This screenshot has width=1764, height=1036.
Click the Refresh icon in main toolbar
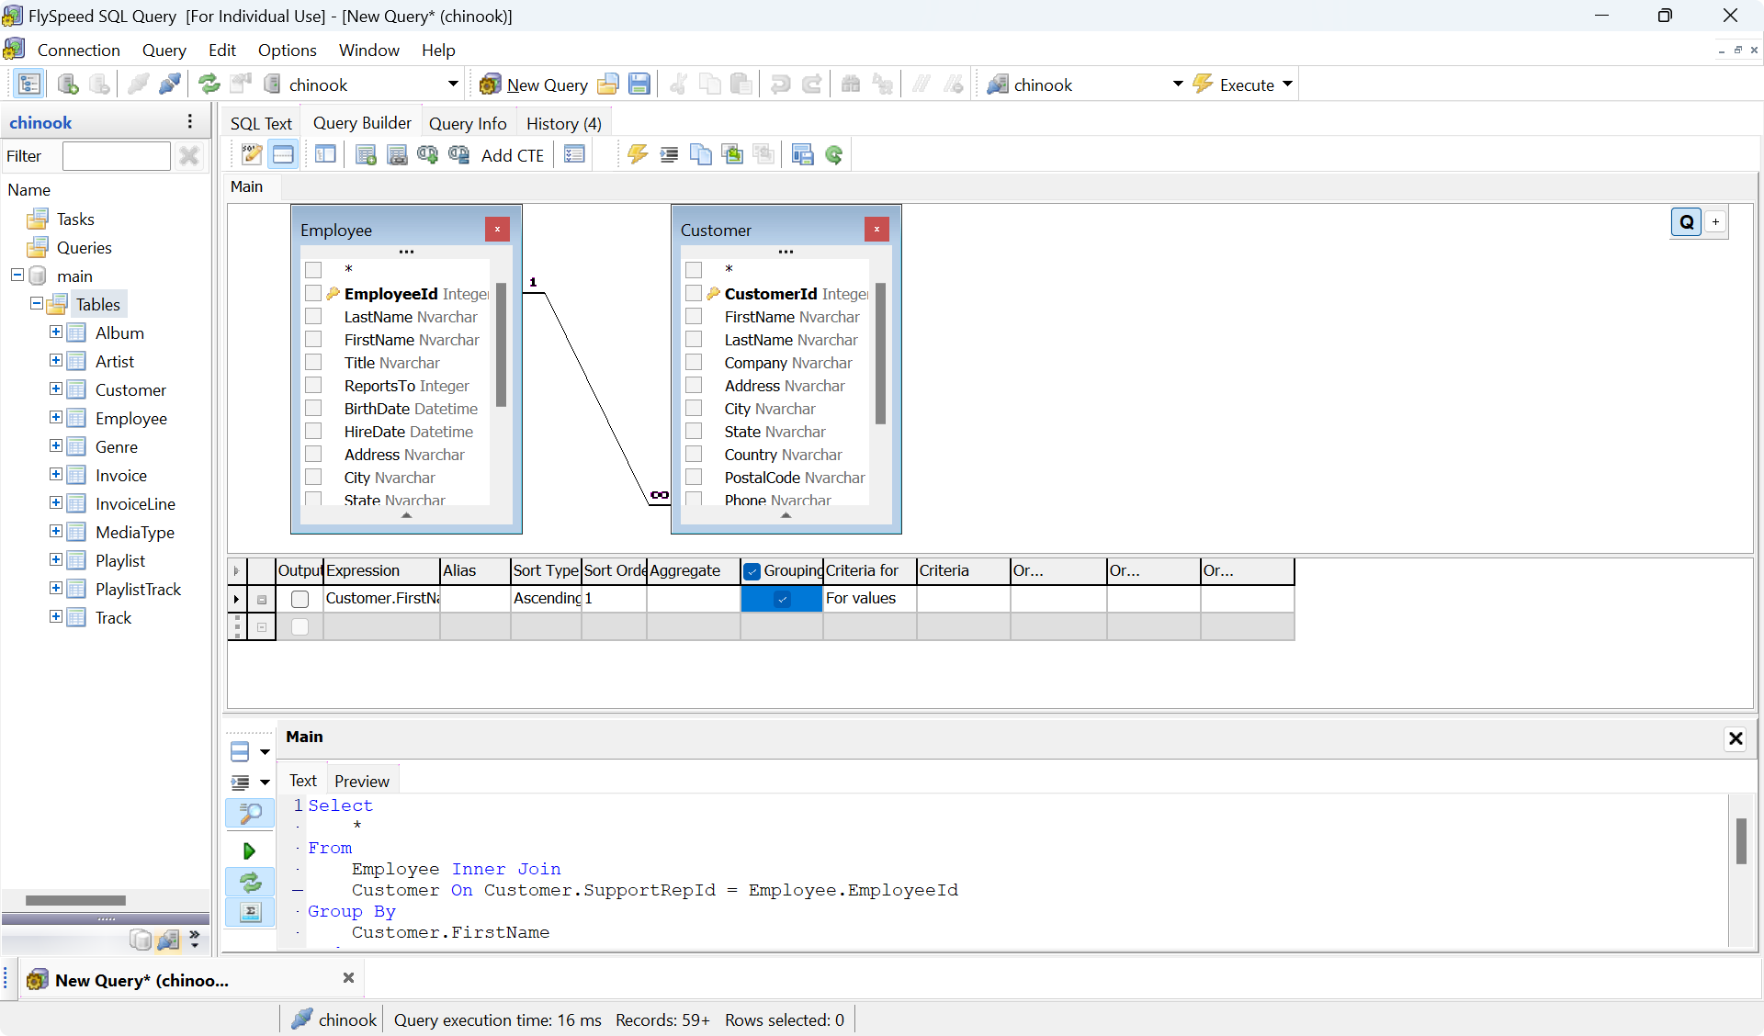pos(209,84)
